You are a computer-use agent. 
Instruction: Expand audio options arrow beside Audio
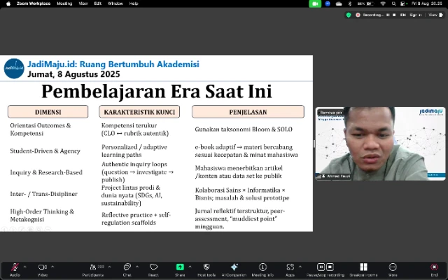[x=25, y=267]
